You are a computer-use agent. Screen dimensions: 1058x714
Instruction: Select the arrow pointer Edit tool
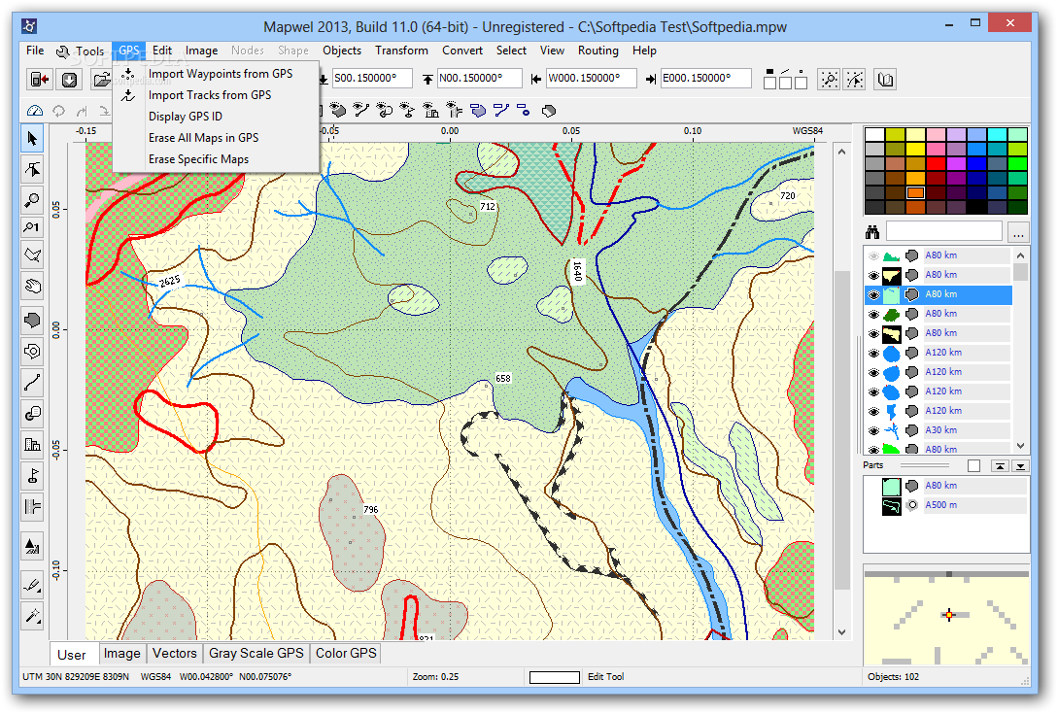click(32, 139)
